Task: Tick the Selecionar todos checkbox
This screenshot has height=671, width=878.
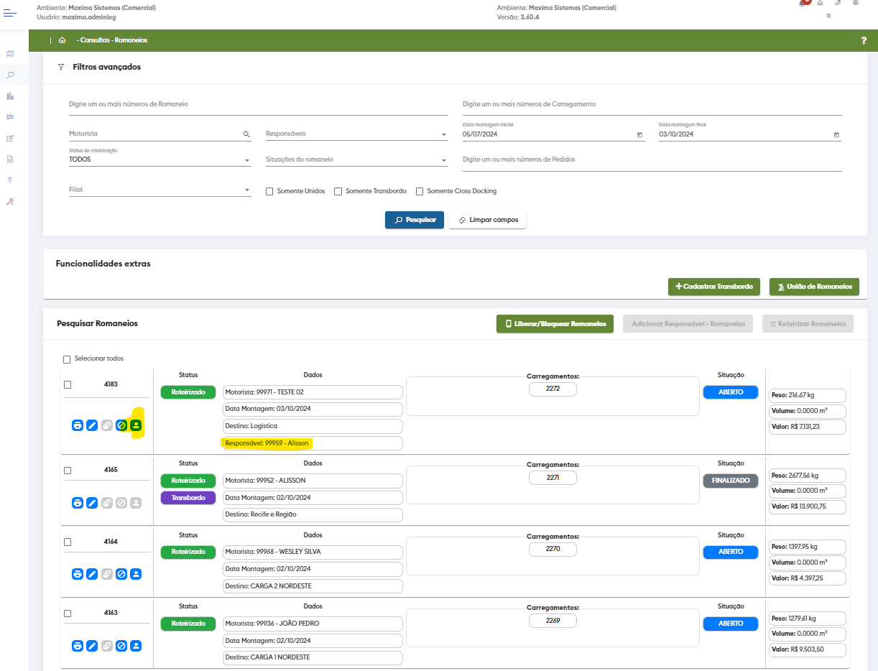Action: (67, 358)
